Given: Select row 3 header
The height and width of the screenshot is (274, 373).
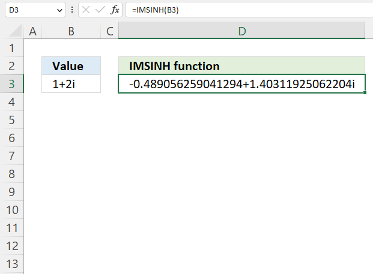Looking at the screenshot, I should 11,84.
